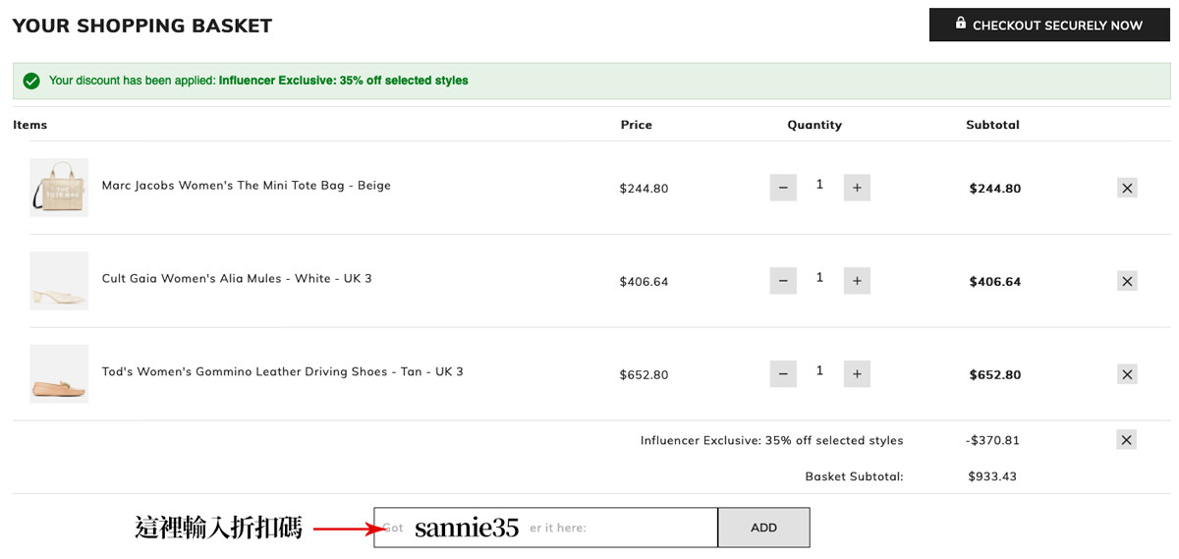Open Marc Jacobs Mini Tote Bag thumbnail
This screenshot has width=1179, height=559.
[x=59, y=188]
